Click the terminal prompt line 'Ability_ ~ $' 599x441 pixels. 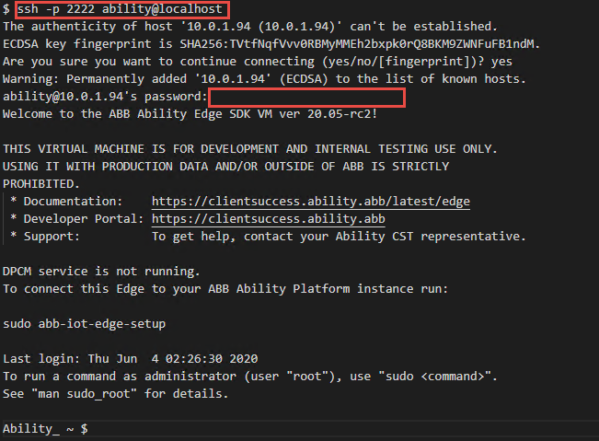(45, 429)
